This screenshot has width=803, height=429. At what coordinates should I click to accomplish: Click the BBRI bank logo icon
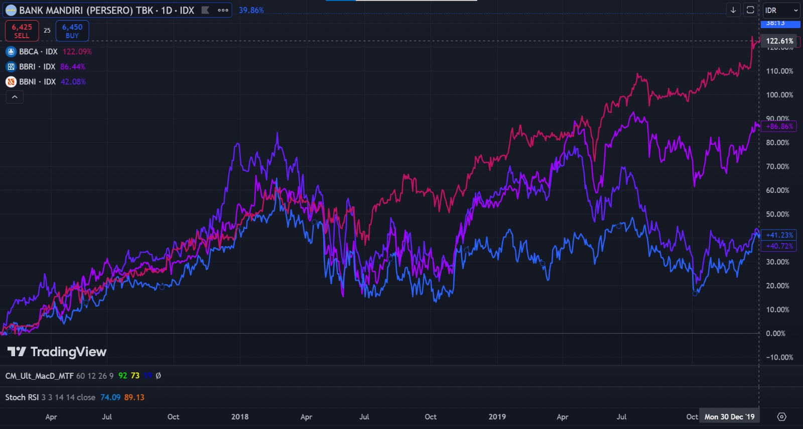[11, 67]
